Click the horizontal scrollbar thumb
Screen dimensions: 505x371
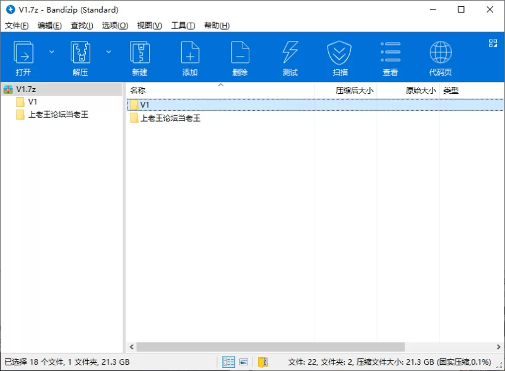[271, 347]
